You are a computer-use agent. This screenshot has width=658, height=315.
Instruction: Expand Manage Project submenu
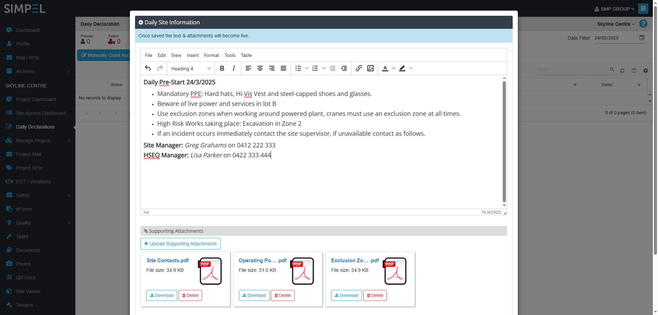(x=38, y=141)
